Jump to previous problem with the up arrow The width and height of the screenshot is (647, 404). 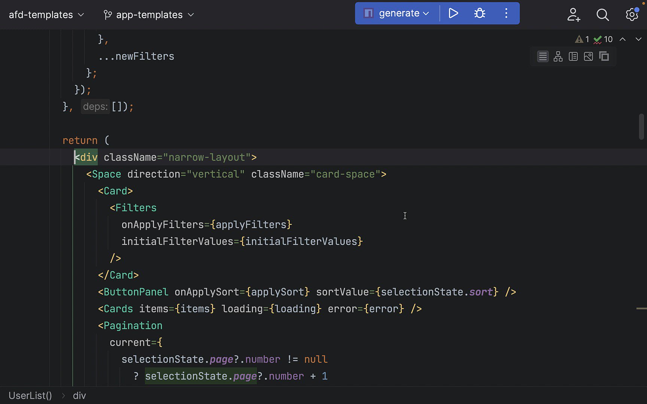(623, 39)
